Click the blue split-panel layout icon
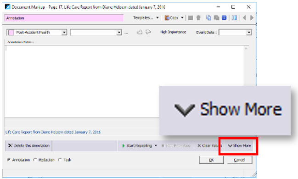 click(x=234, y=18)
